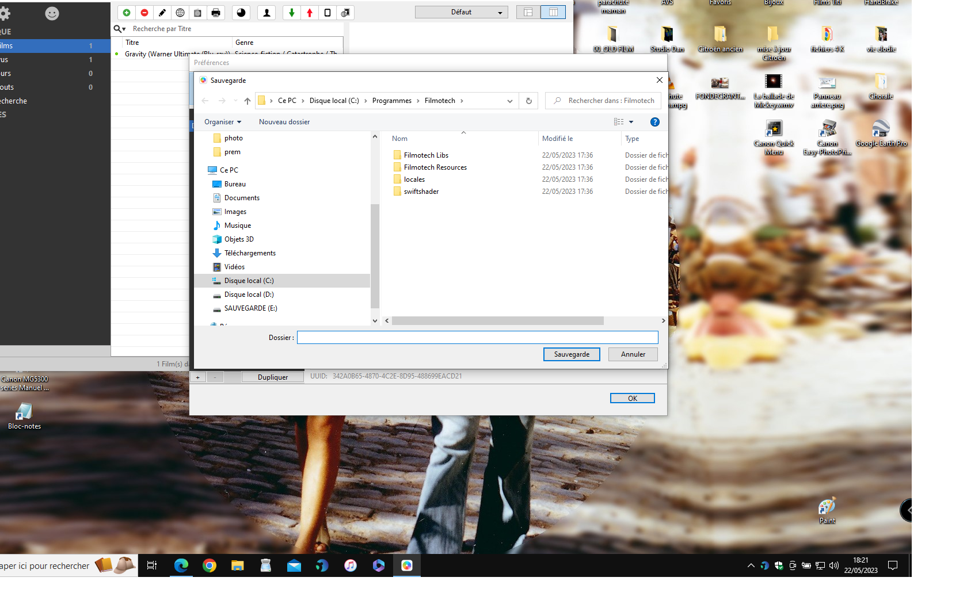Click Nouveau dossier
Viewport: 967px width, 604px height.
284,122
